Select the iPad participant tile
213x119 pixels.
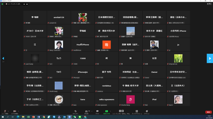point(154,99)
